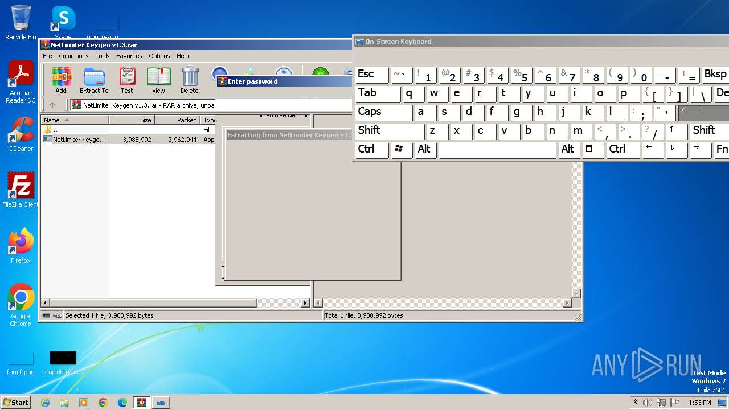The height and width of the screenshot is (410, 729).
Task: Open the Help menu in WinRAR
Action: [182, 56]
